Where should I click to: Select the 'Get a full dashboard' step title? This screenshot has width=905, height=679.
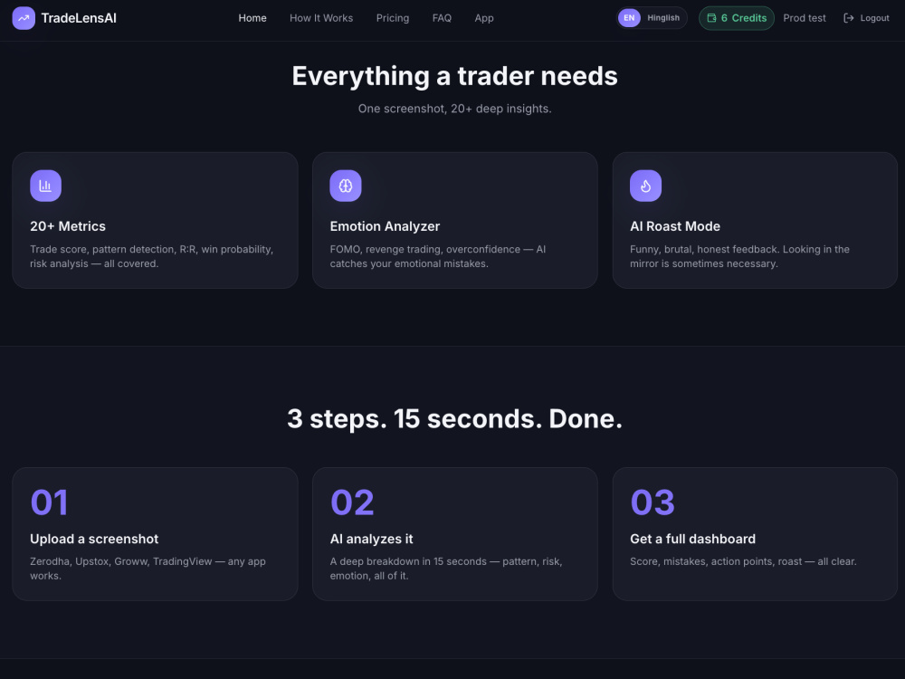click(692, 539)
